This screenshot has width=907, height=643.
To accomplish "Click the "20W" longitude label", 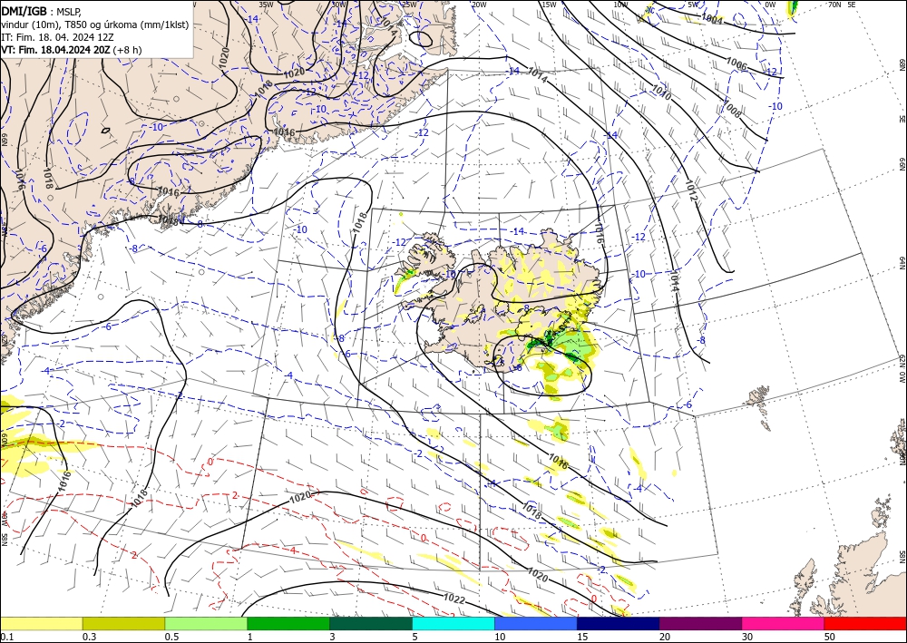I will point(479,5).
